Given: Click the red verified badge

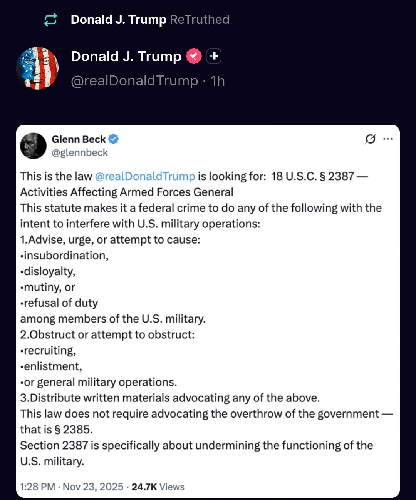Looking at the screenshot, I should 193,57.
